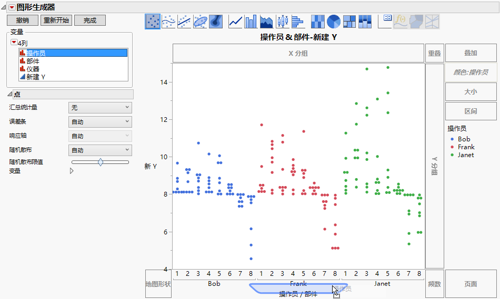
Task: Click the 地图形状 drop zone
Action: point(158,284)
